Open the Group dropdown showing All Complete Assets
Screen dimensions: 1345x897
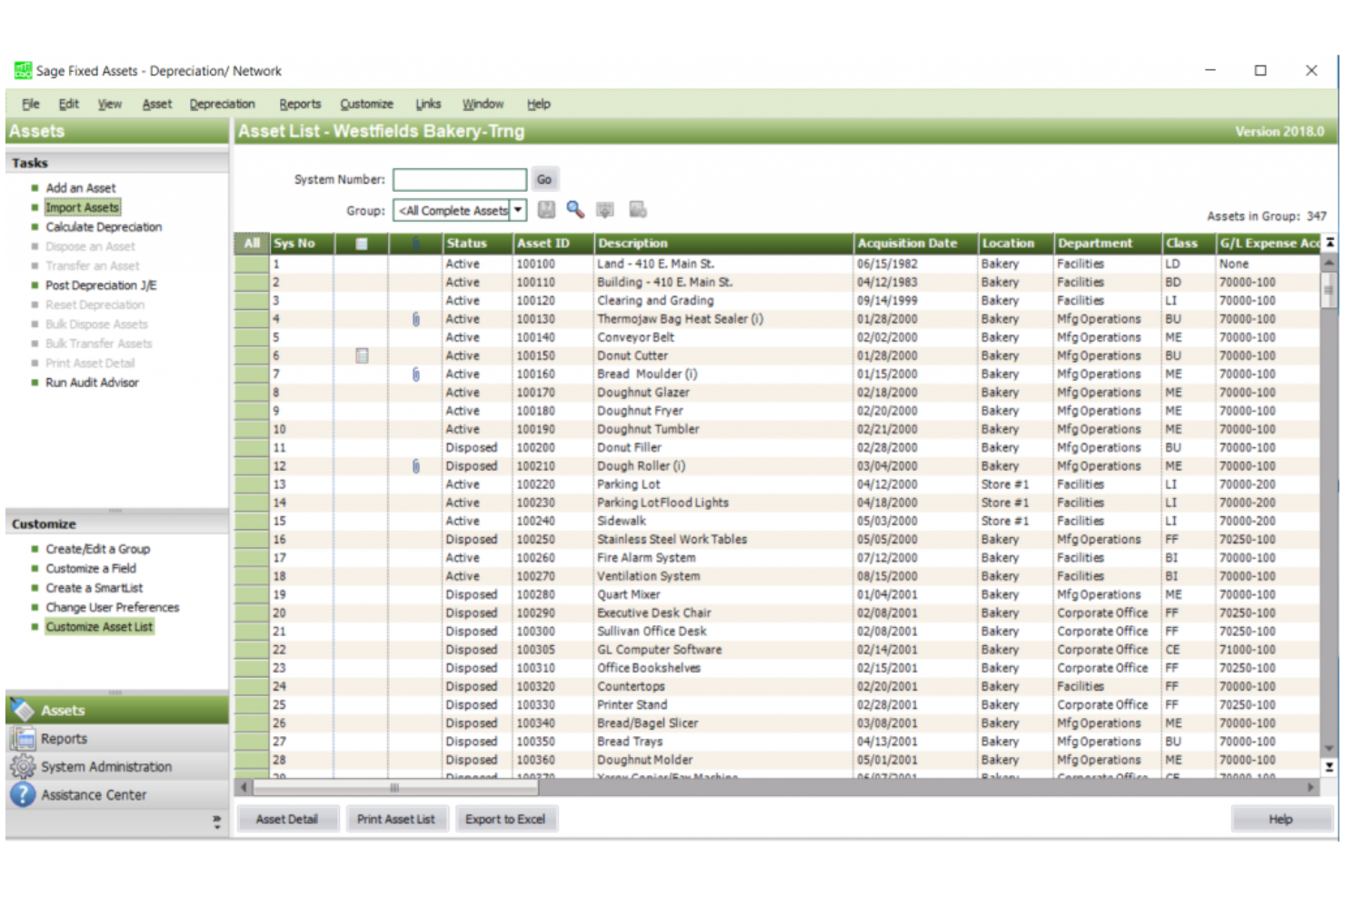pyautogui.click(x=517, y=210)
